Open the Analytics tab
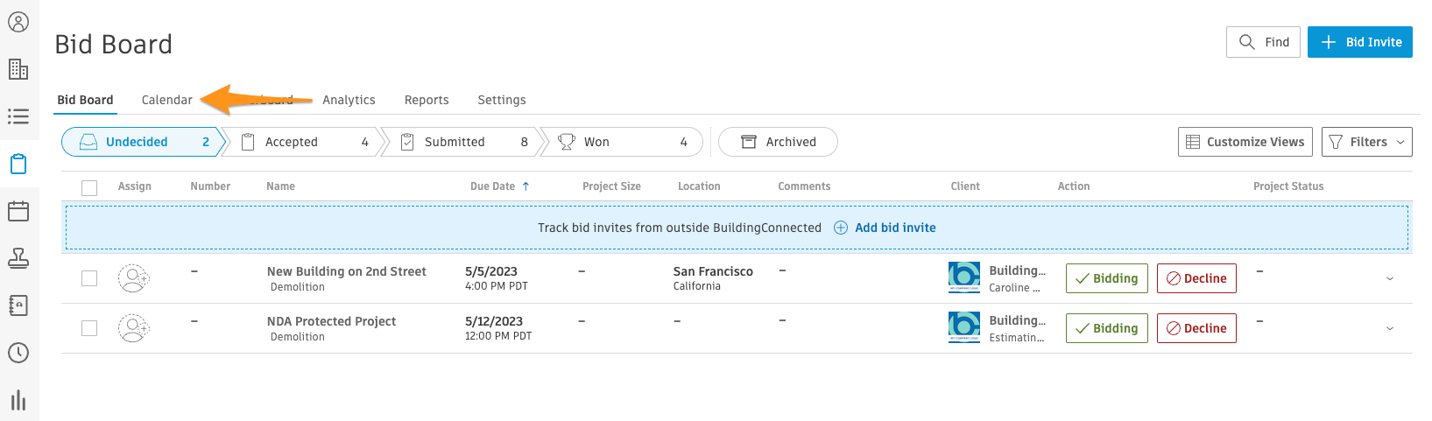The width and height of the screenshot is (1432, 421). (349, 100)
